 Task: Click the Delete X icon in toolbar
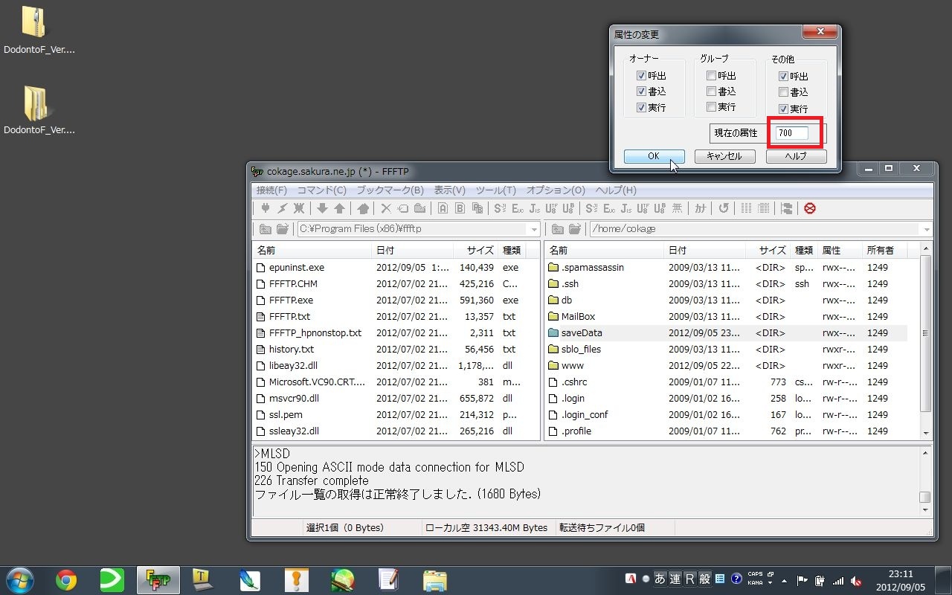click(x=386, y=208)
